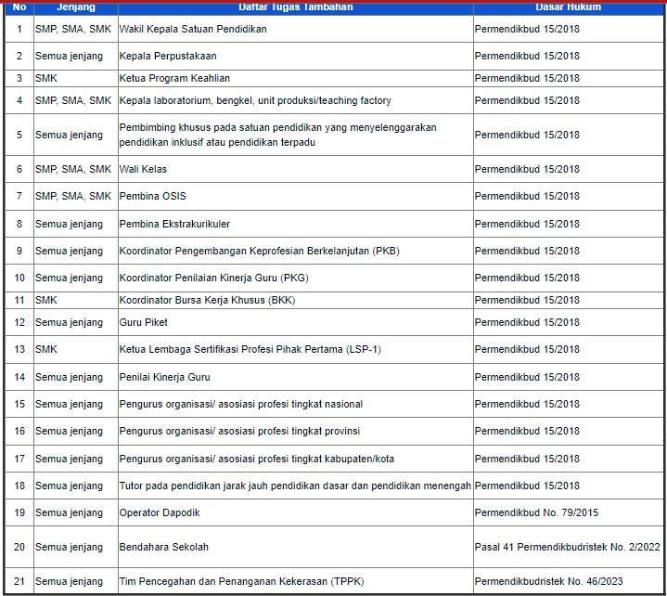The image size is (667, 596).
Task: Select row number 10
Action: pos(19,278)
